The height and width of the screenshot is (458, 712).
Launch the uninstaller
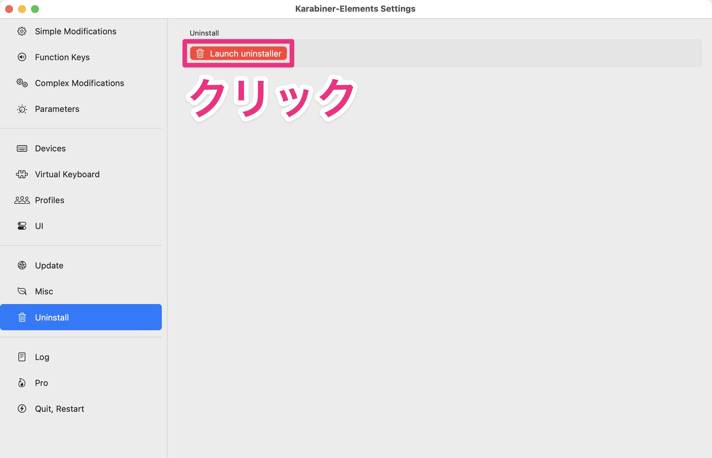pyautogui.click(x=238, y=53)
